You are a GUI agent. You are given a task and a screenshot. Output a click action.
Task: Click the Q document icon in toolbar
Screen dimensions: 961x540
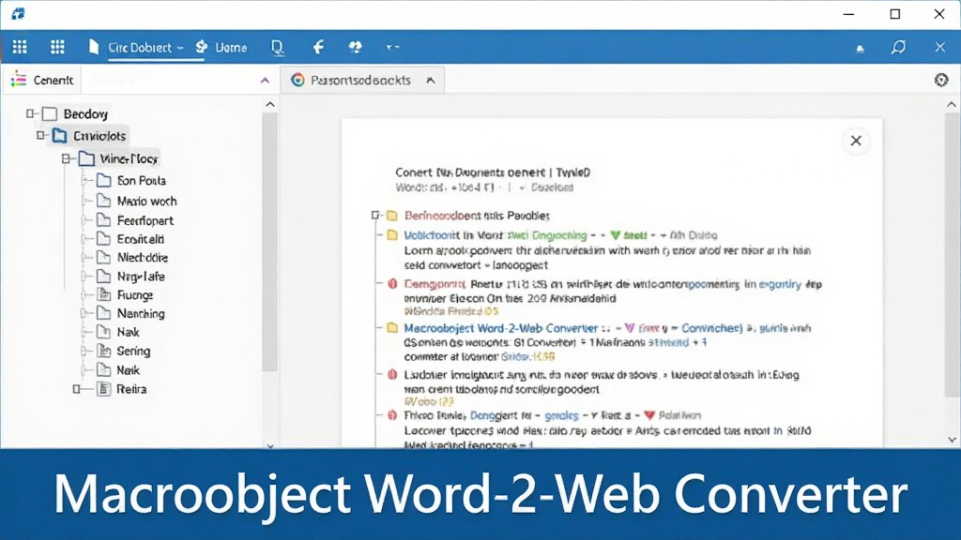pos(278,47)
